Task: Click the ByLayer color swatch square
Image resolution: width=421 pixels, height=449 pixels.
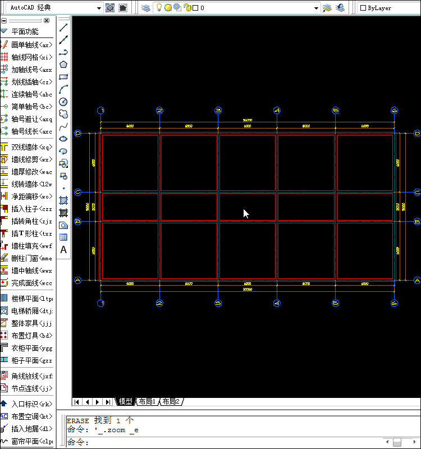Action: tap(363, 8)
